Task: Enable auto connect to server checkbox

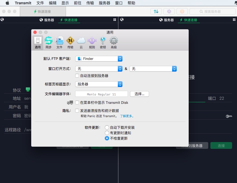Action: pyautogui.click(x=77, y=76)
